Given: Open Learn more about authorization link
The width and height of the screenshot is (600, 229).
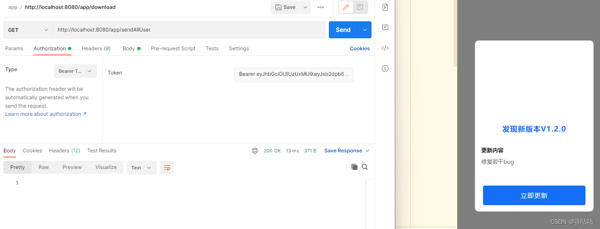Looking at the screenshot, I should click(46, 114).
